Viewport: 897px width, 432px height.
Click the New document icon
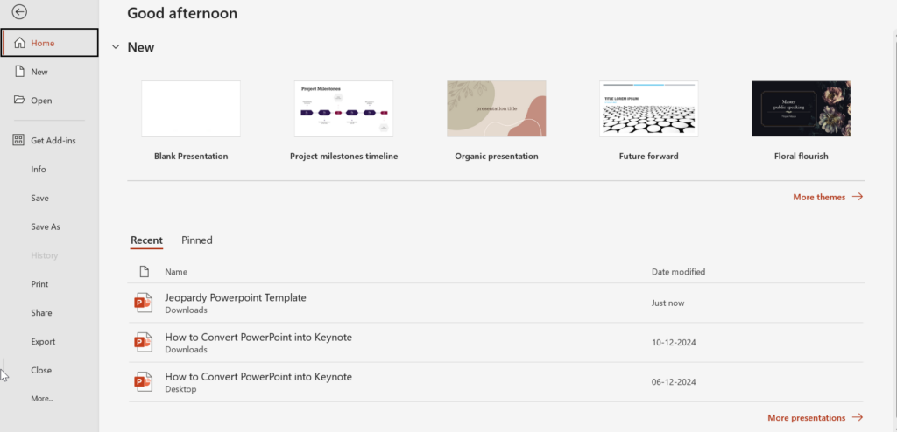point(19,72)
